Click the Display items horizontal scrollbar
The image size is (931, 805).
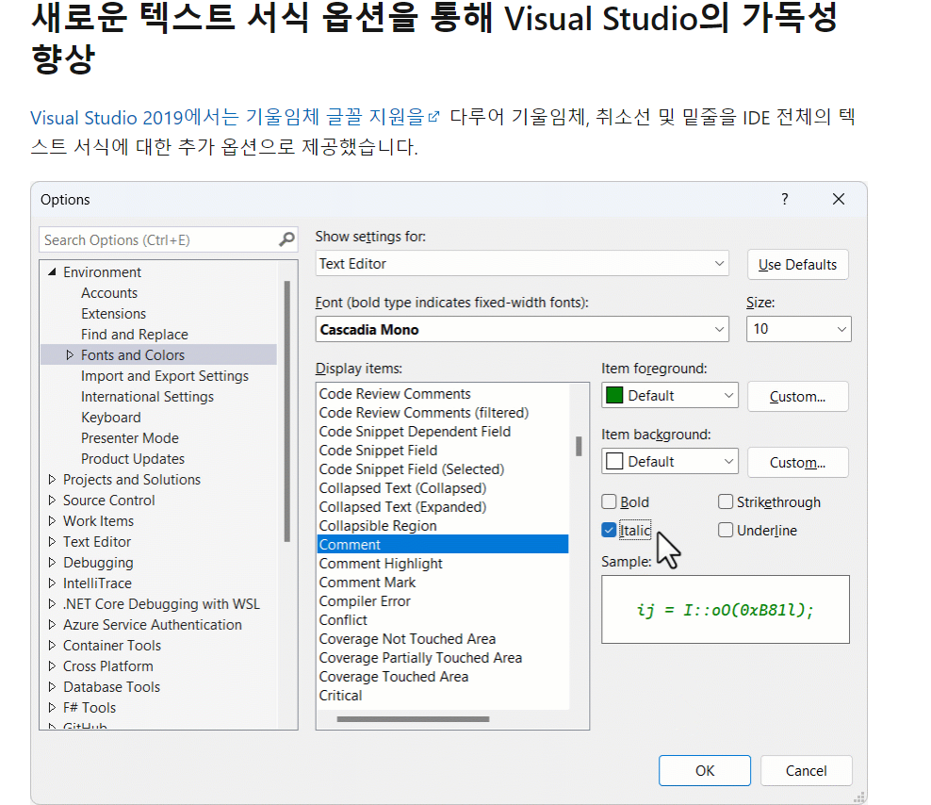click(414, 719)
